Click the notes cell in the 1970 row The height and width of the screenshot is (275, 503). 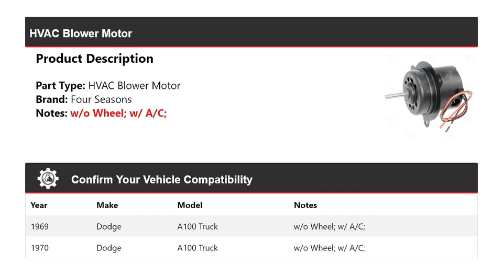pos(329,248)
